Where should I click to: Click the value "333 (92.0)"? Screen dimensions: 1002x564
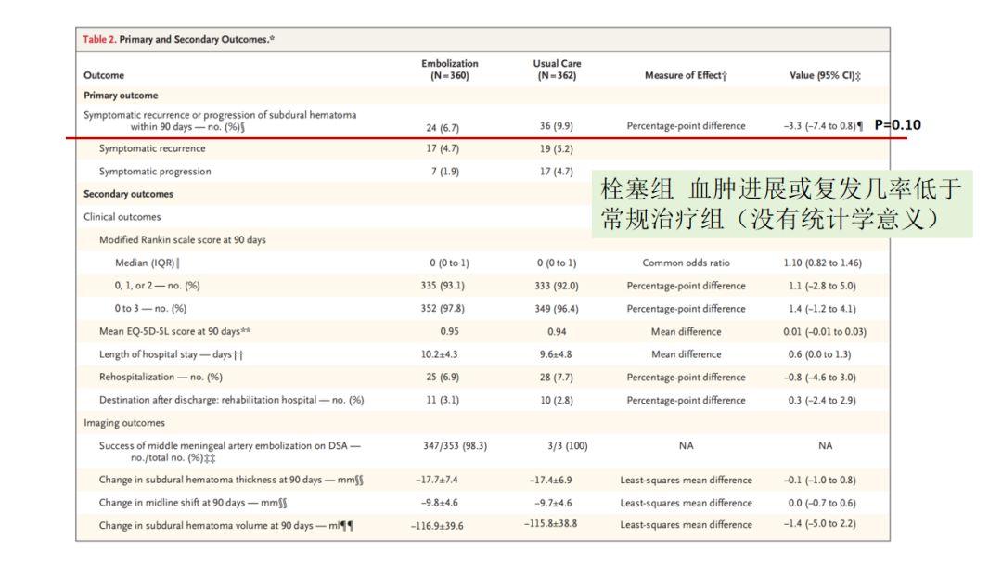click(x=556, y=286)
